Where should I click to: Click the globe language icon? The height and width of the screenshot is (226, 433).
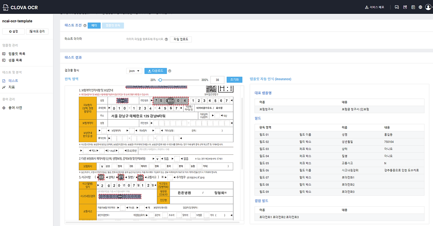click(420, 7)
